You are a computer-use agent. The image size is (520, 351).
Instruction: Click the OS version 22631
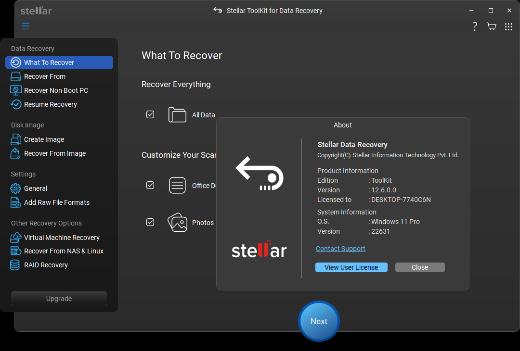click(380, 231)
